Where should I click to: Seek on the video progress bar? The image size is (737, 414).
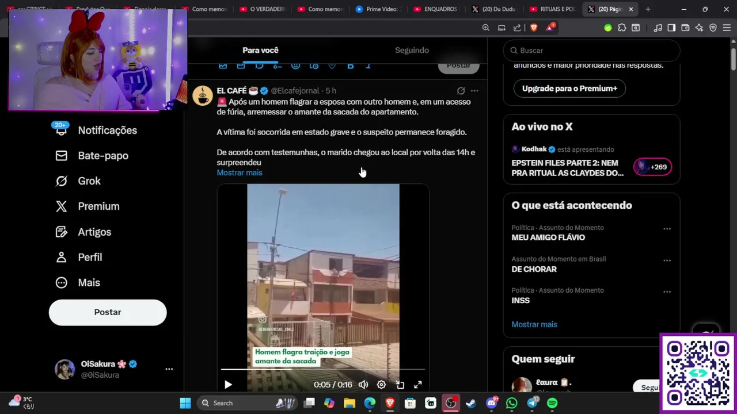point(323,370)
